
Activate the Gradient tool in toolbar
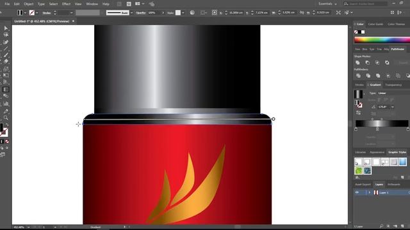[6, 89]
